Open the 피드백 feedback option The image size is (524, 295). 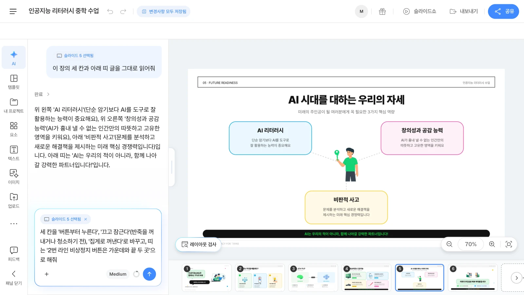(x=14, y=254)
